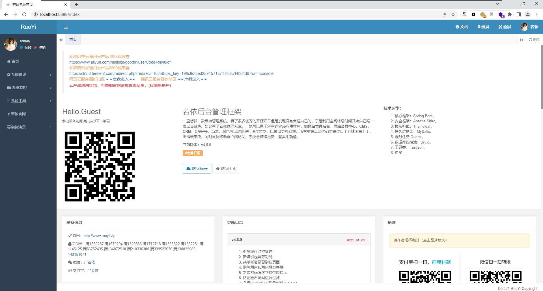Click the Alipay donation QR code
This screenshot has width=543, height=291.
point(425,276)
